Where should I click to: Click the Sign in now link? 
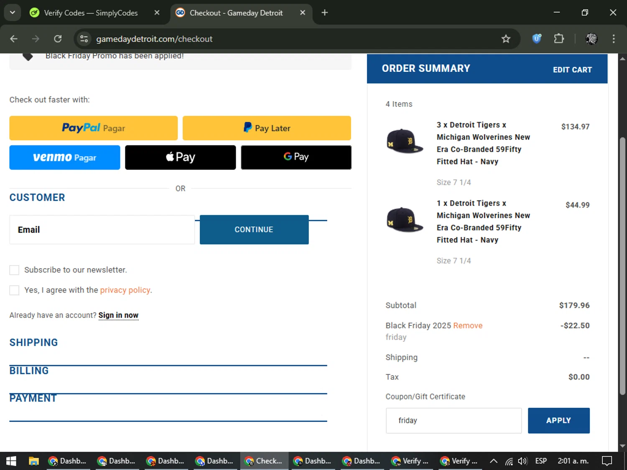(118, 315)
